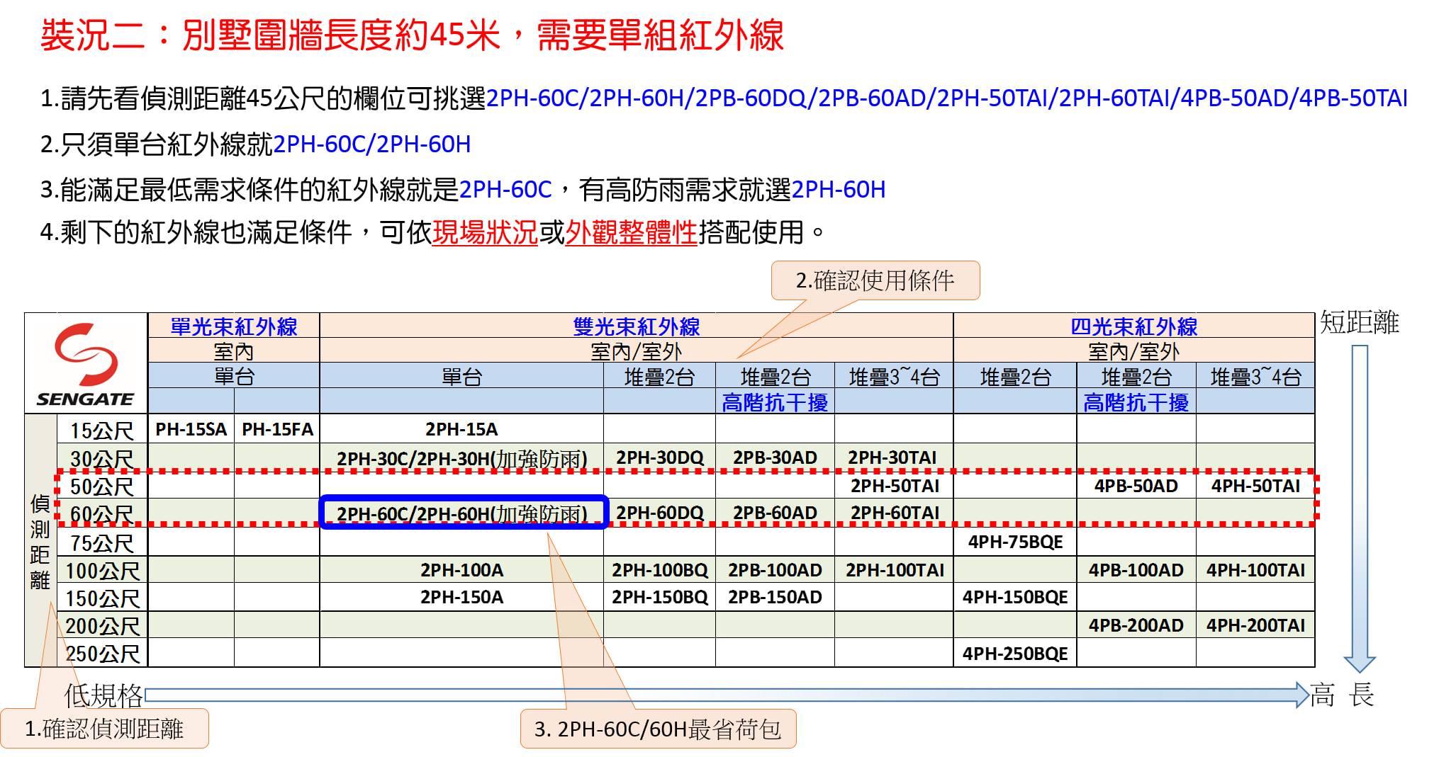Open the underlined 現場狀況 text
Image resolution: width=1439 pixels, height=757 pixels.
tap(485, 232)
